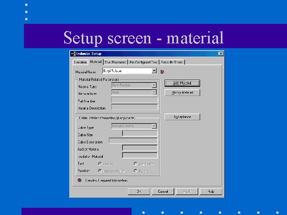Click the Apply button
This screenshot has height=215, width=287.
point(187,192)
